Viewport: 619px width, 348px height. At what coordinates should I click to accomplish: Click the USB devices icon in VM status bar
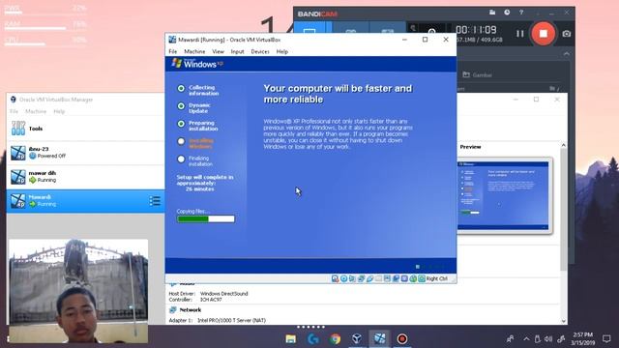coord(369,278)
